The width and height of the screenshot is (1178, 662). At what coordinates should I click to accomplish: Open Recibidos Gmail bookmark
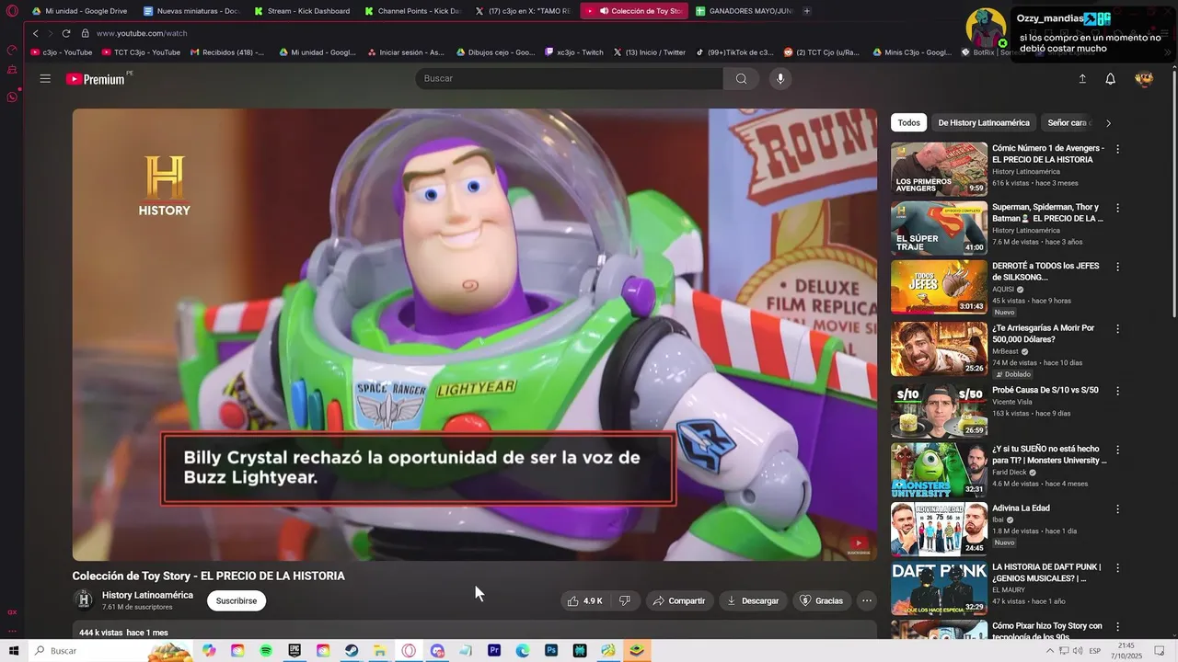(x=226, y=52)
